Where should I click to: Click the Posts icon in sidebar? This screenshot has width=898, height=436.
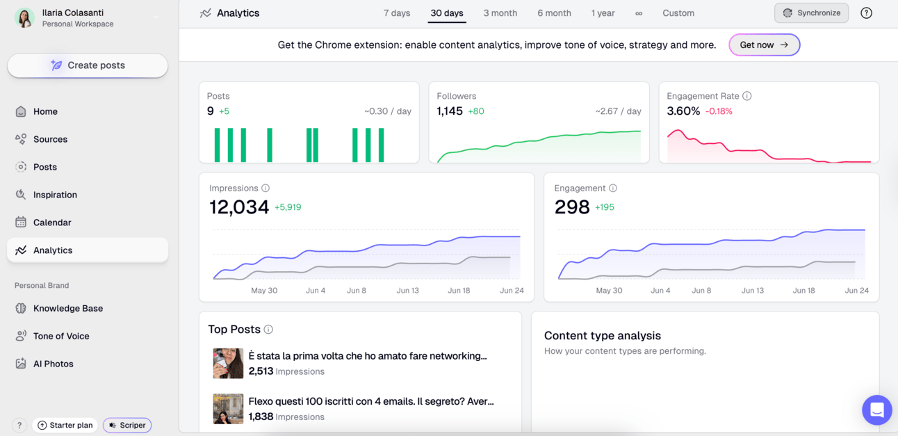pyautogui.click(x=21, y=167)
